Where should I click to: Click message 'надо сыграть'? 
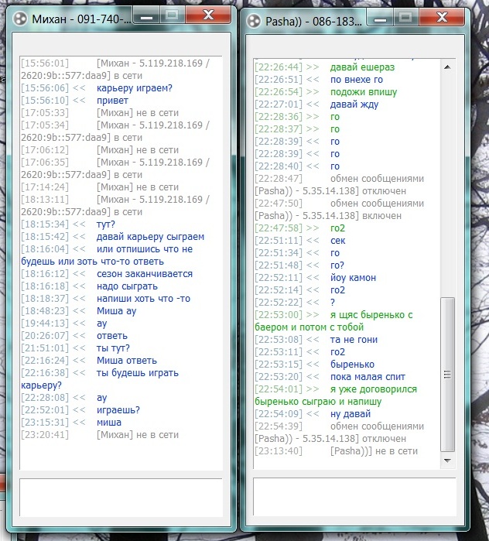pyautogui.click(x=127, y=286)
